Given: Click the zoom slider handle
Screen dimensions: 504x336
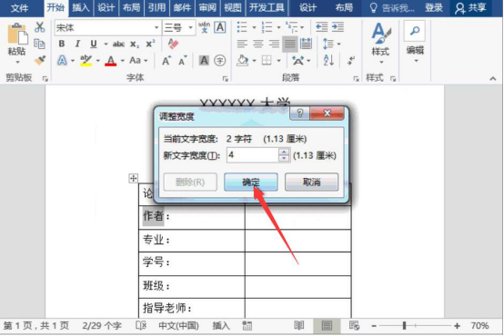Looking at the screenshot, I should [x=404, y=326].
